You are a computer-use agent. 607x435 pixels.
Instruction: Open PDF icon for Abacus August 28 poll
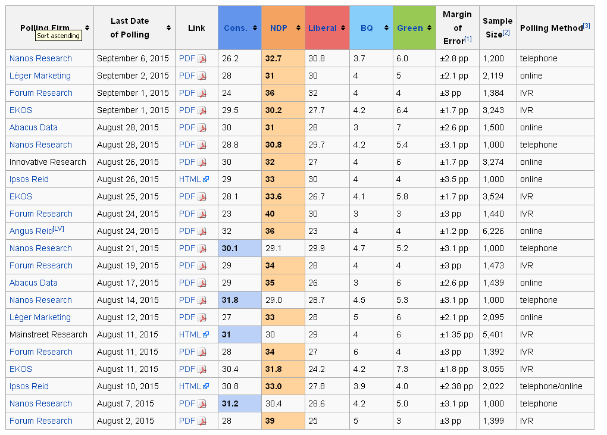[202, 128]
